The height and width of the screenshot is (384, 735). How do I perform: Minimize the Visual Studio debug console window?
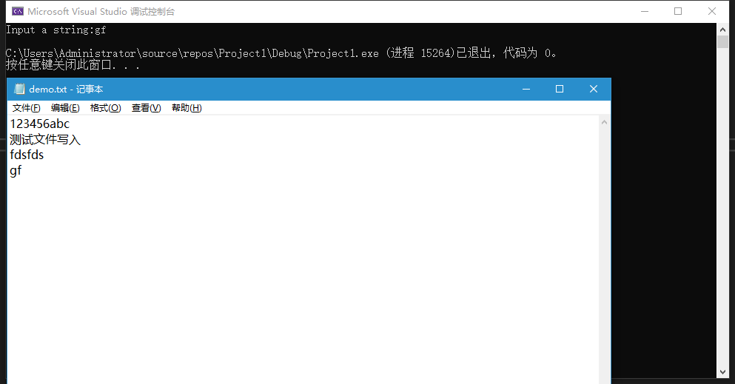[645, 11]
